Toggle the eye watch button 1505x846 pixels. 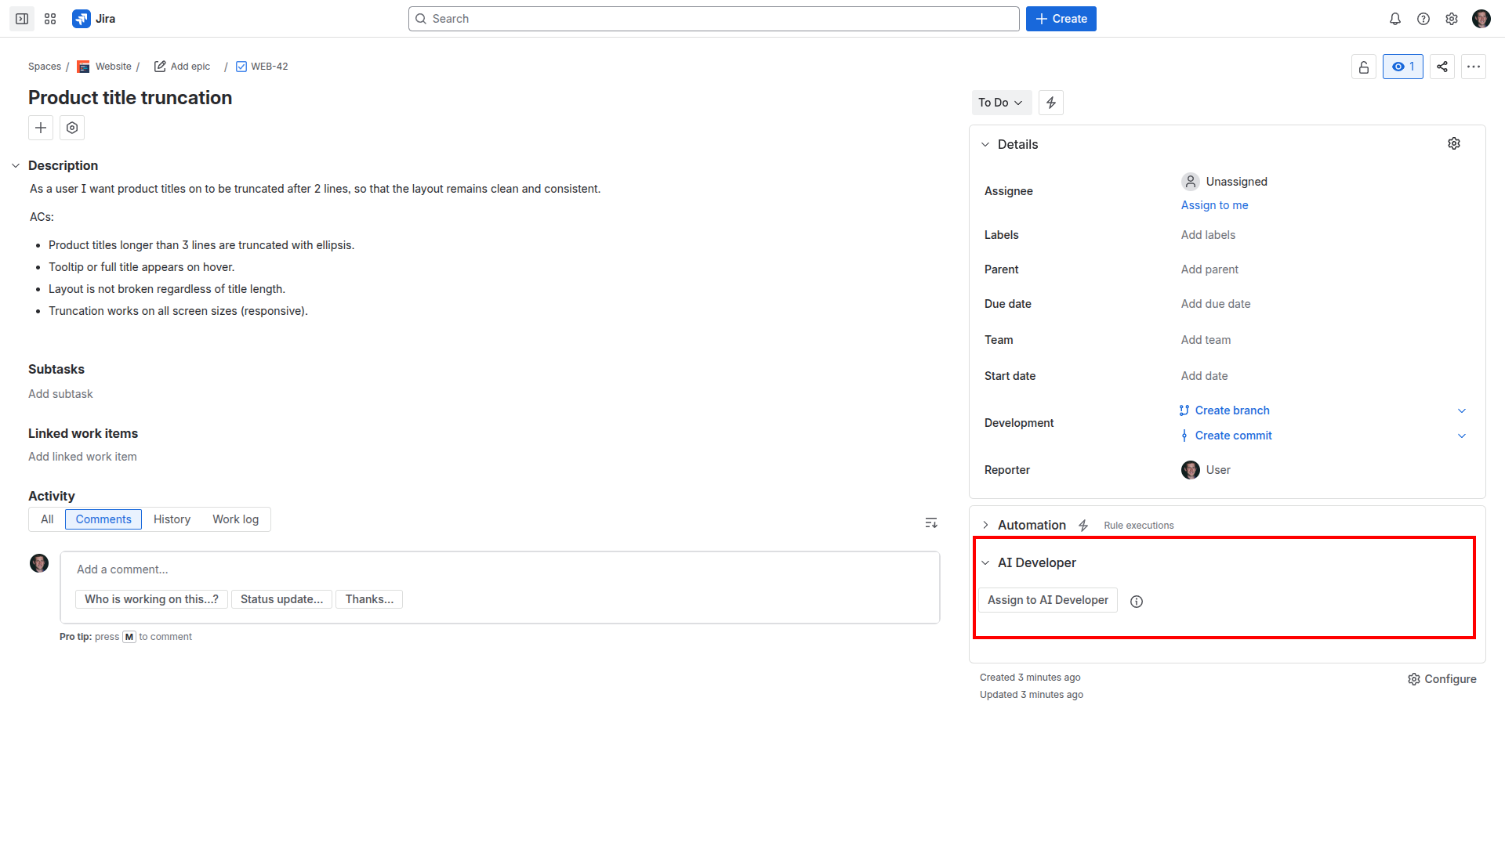[1402, 67]
